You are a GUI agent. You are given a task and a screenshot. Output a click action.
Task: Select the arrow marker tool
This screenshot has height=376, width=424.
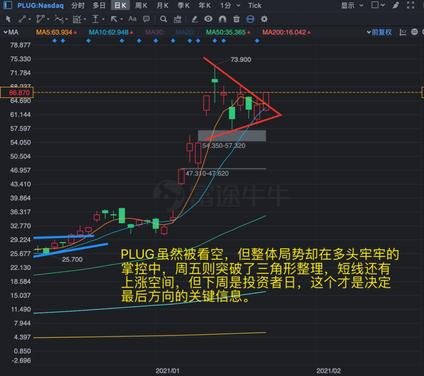pyautogui.click(x=114, y=19)
